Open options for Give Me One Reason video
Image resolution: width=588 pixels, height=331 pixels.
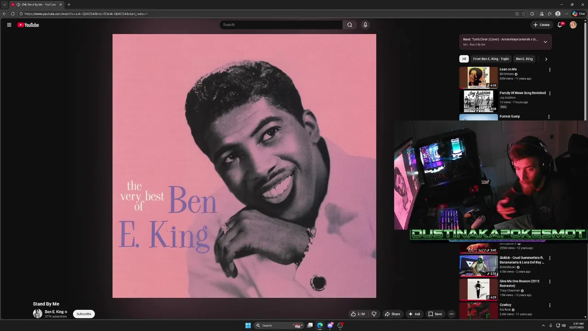[549, 281]
